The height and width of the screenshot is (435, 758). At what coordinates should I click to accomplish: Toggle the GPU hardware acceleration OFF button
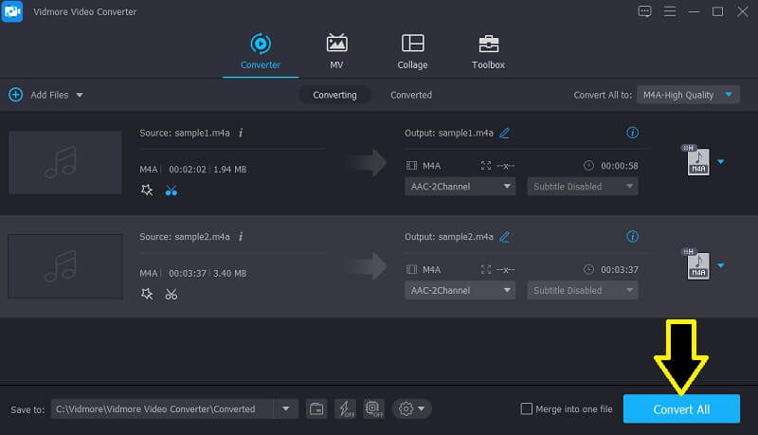tap(372, 408)
